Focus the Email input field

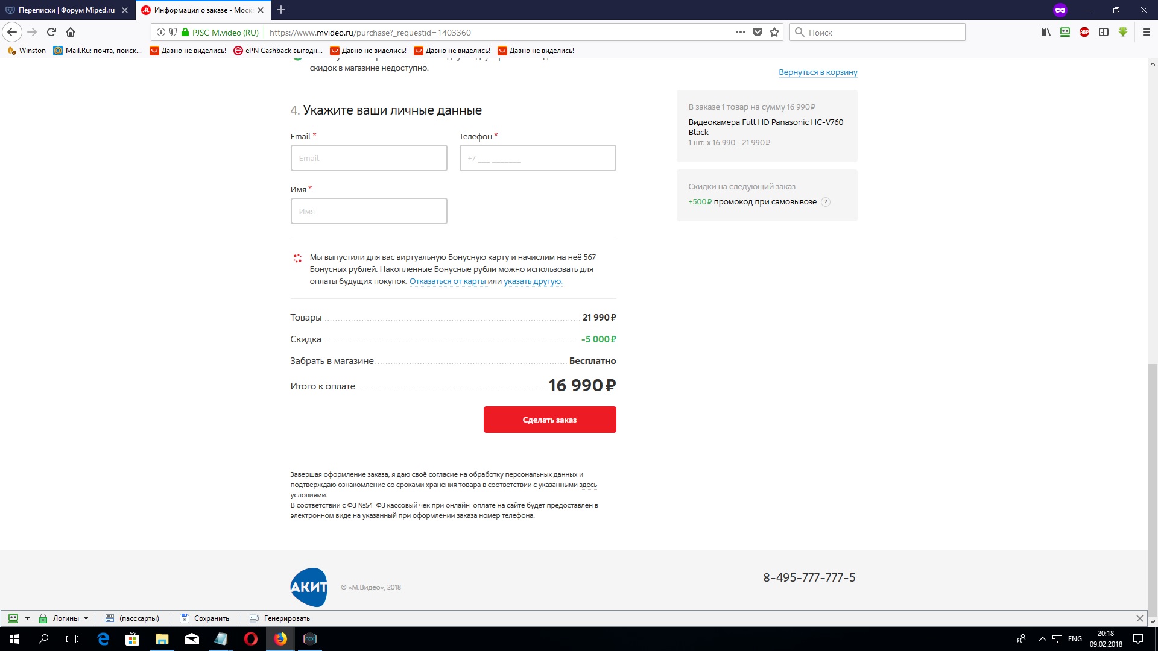[x=369, y=158]
